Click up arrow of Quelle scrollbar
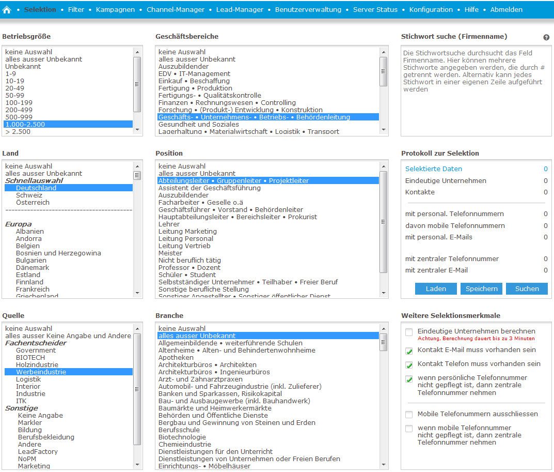This screenshot has height=472, width=554. 137,329
